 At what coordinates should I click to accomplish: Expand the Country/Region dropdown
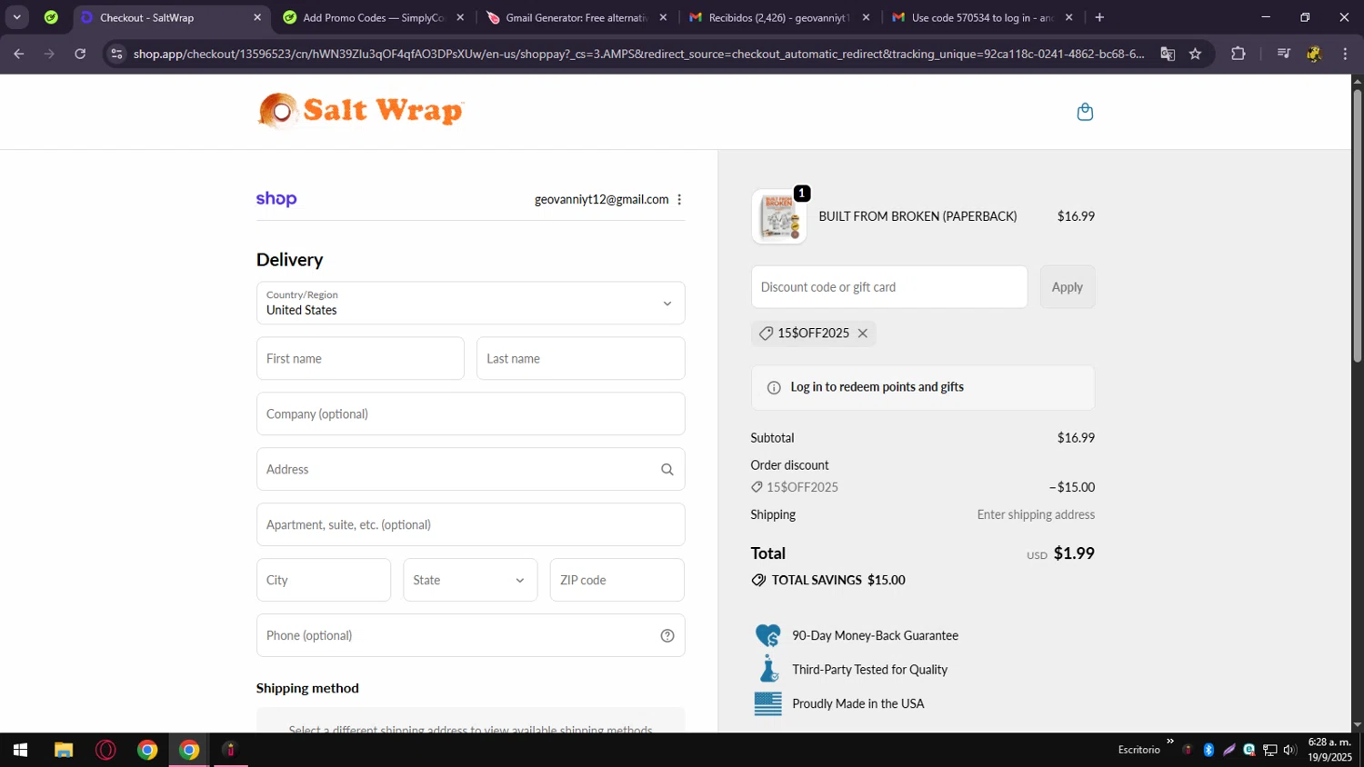[471, 304]
